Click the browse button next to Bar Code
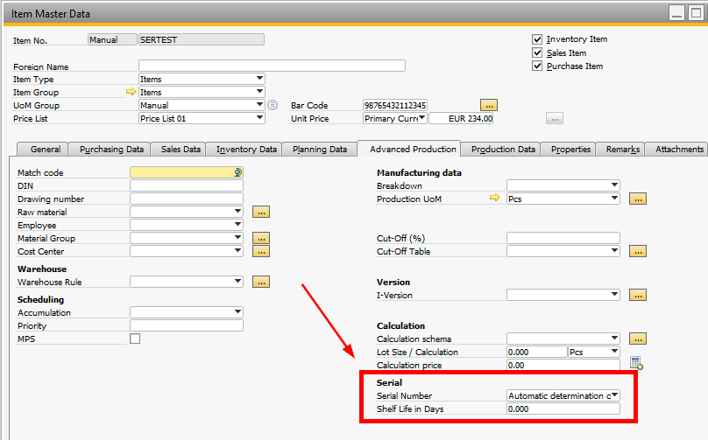The image size is (708, 440). 489,105
